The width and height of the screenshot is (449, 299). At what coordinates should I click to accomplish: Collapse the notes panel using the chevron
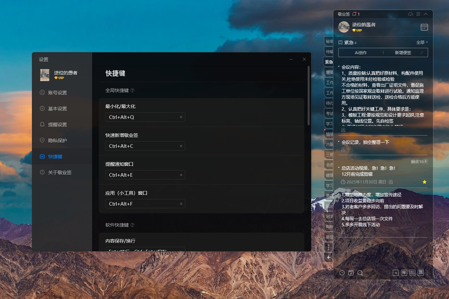[x=426, y=14]
